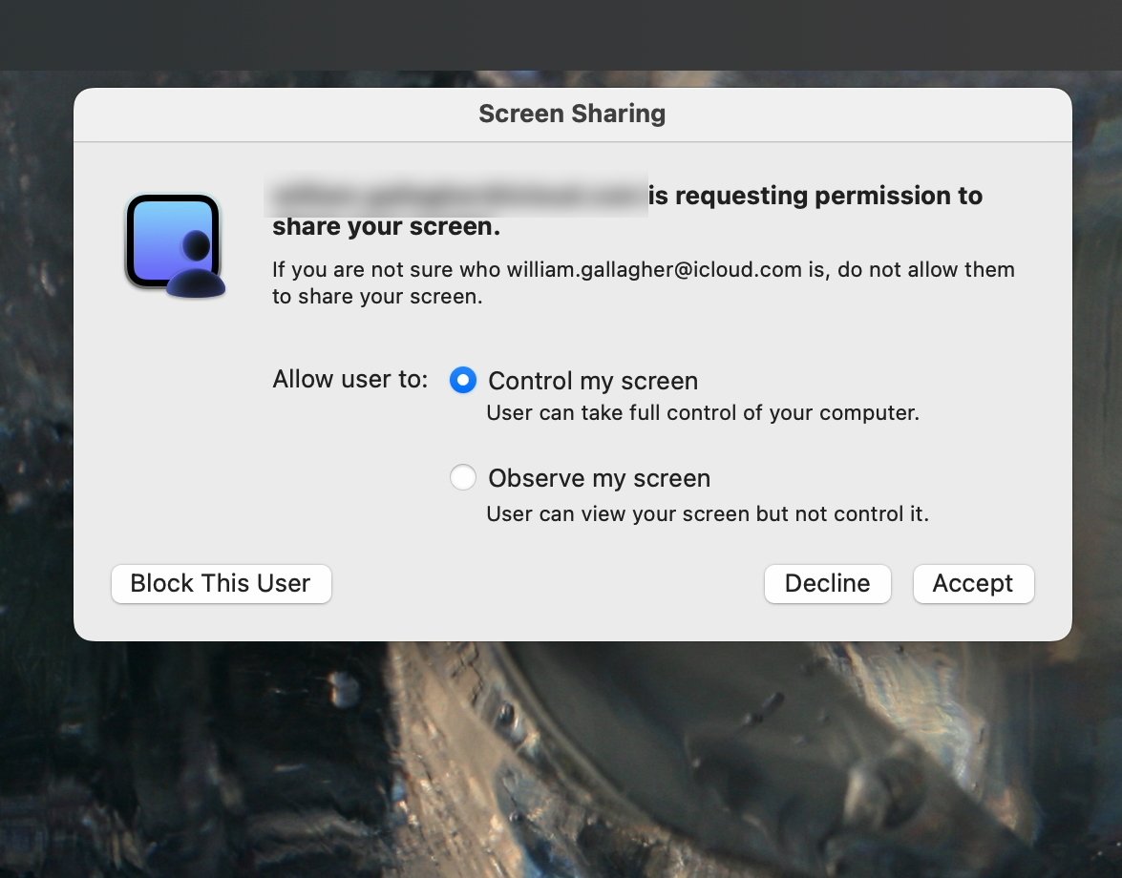
Task: Select the Control my screen radio button
Action: point(463,381)
